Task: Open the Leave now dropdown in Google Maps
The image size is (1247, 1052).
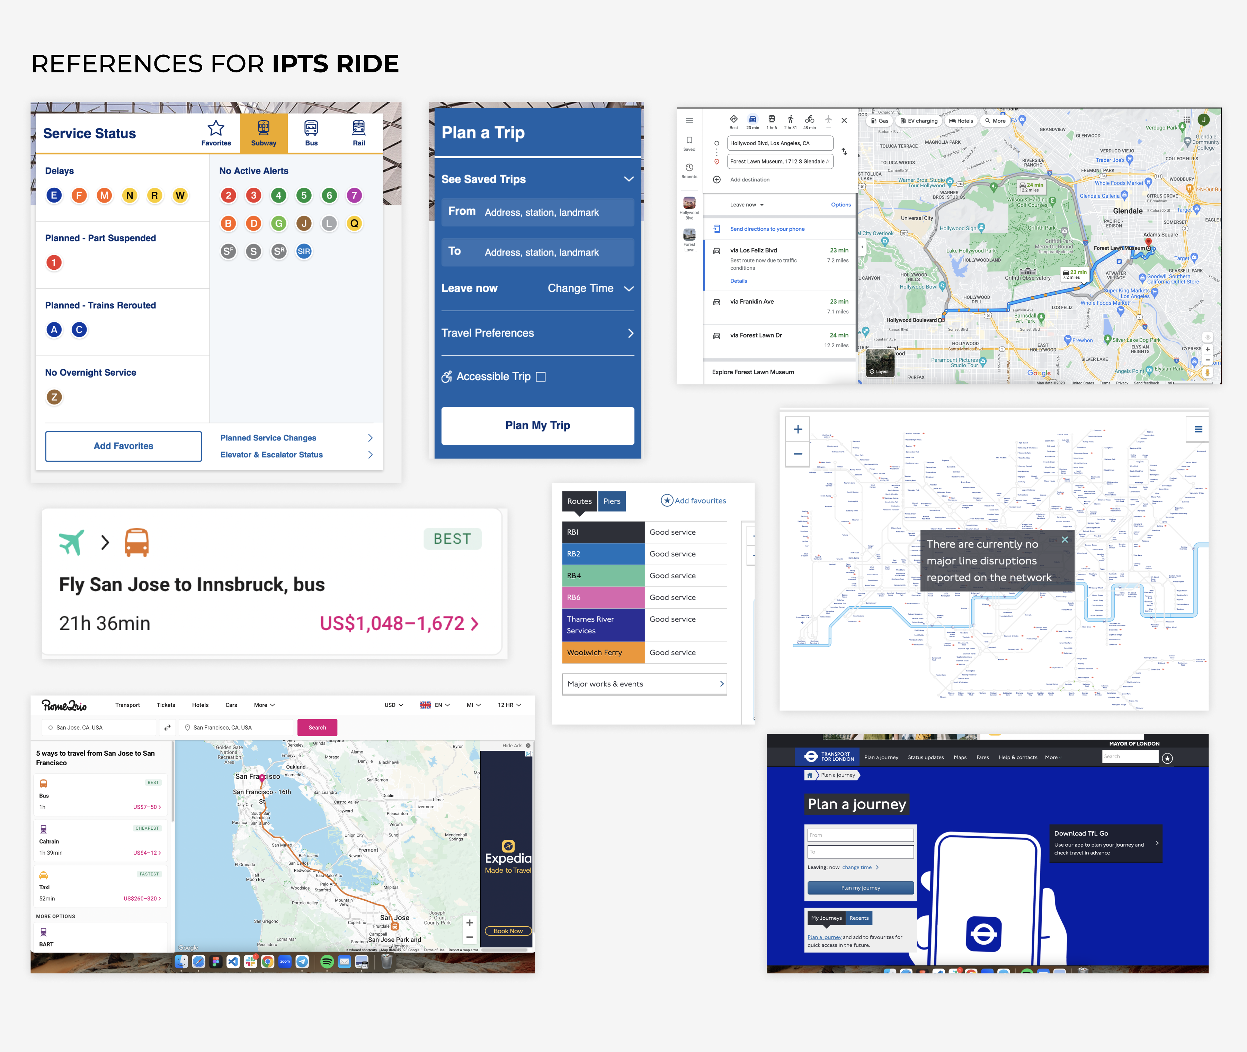Action: click(x=747, y=205)
